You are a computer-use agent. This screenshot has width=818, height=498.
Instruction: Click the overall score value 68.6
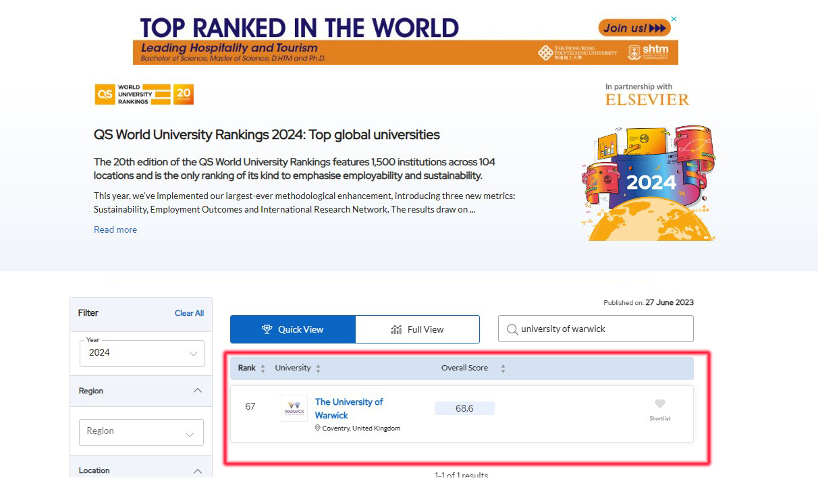click(464, 408)
